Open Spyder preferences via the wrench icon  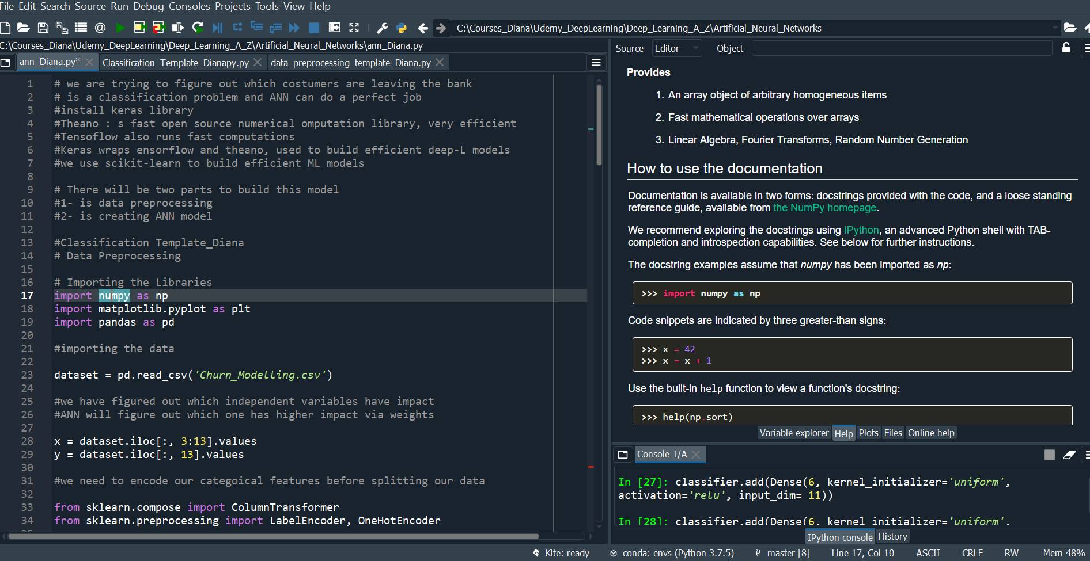click(384, 27)
